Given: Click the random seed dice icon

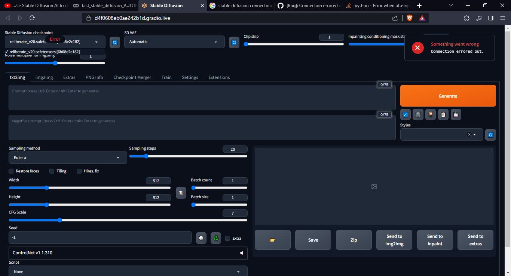Looking at the screenshot, I should point(201,237).
